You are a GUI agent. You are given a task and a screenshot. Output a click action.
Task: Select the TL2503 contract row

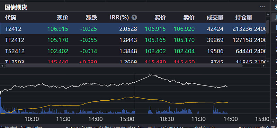133,60
